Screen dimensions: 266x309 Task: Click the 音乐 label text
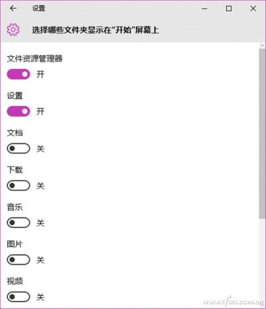(x=15, y=207)
